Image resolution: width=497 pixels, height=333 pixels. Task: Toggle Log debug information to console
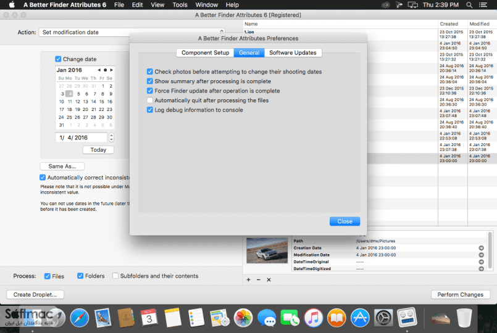pyautogui.click(x=150, y=110)
